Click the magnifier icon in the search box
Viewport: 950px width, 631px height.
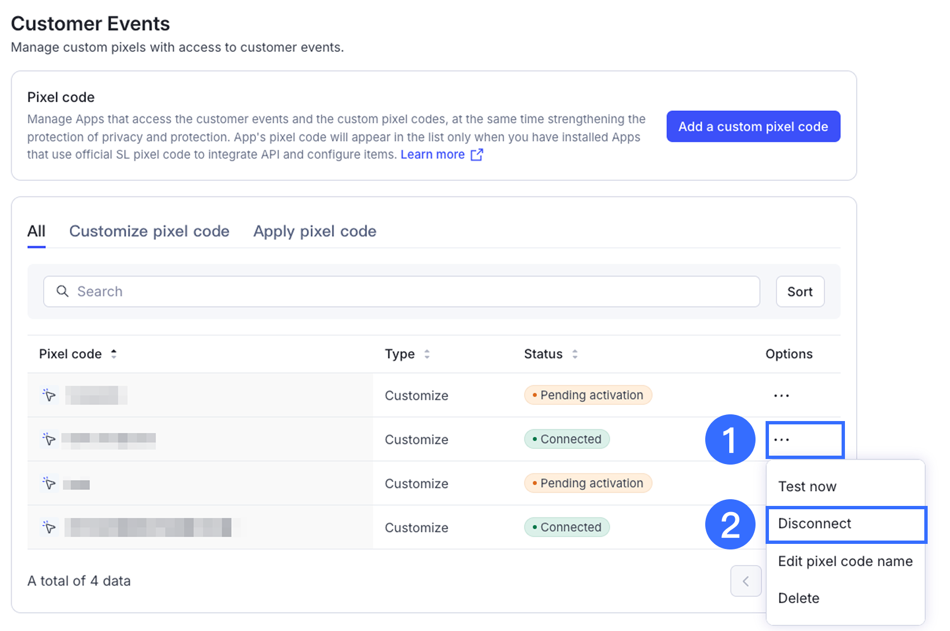[63, 291]
